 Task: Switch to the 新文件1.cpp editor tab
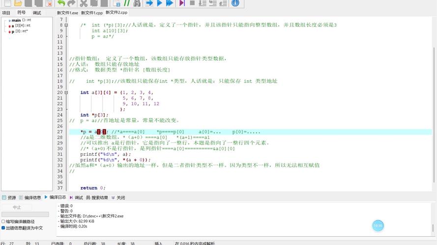tap(92, 13)
